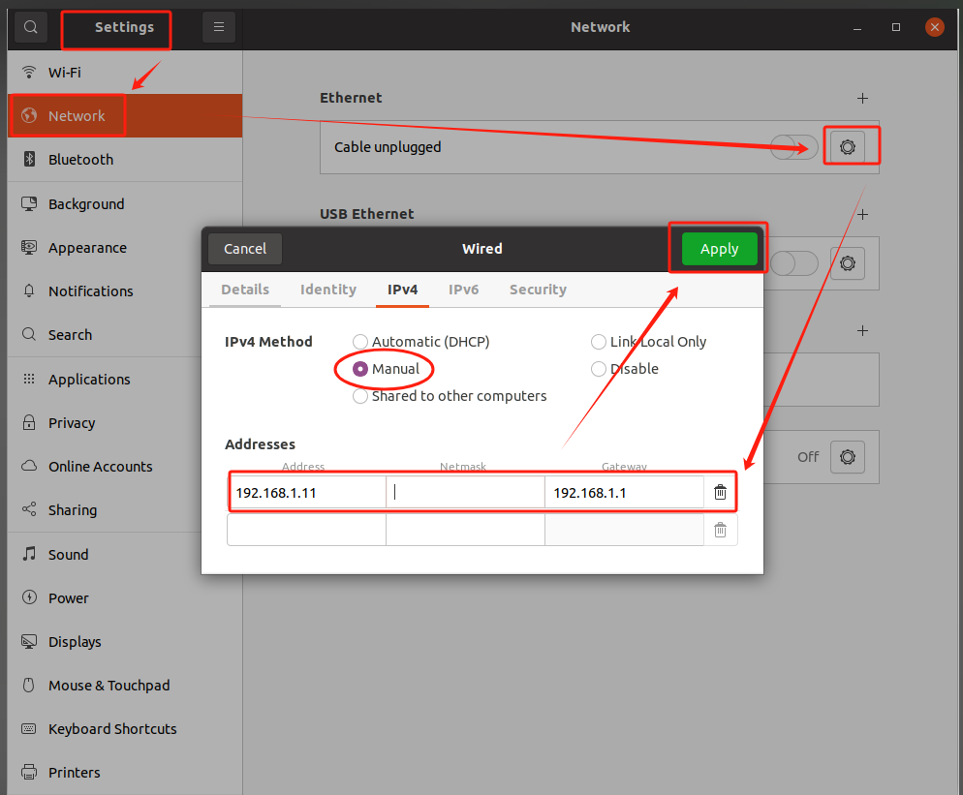This screenshot has width=963, height=795.
Task: Select Link-Local Only method
Action: click(648, 342)
